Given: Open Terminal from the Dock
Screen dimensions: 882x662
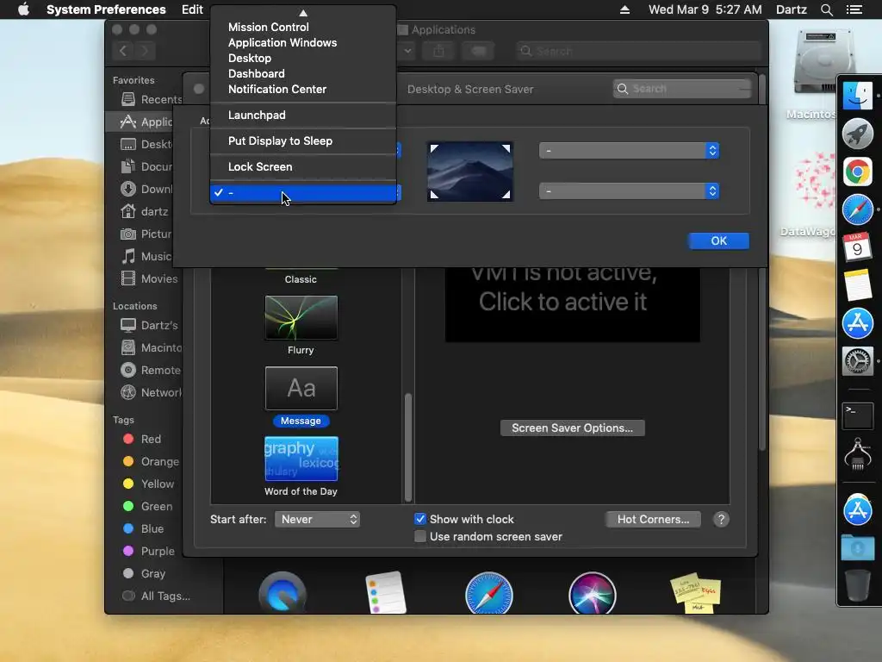Looking at the screenshot, I should pyautogui.click(x=857, y=415).
